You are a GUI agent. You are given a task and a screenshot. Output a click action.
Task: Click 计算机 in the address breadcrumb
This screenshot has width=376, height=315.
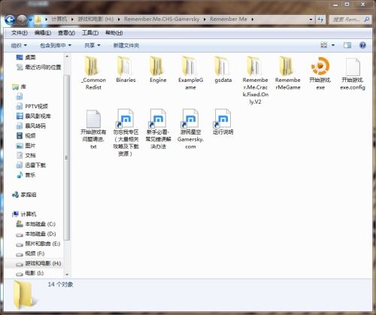(x=59, y=20)
